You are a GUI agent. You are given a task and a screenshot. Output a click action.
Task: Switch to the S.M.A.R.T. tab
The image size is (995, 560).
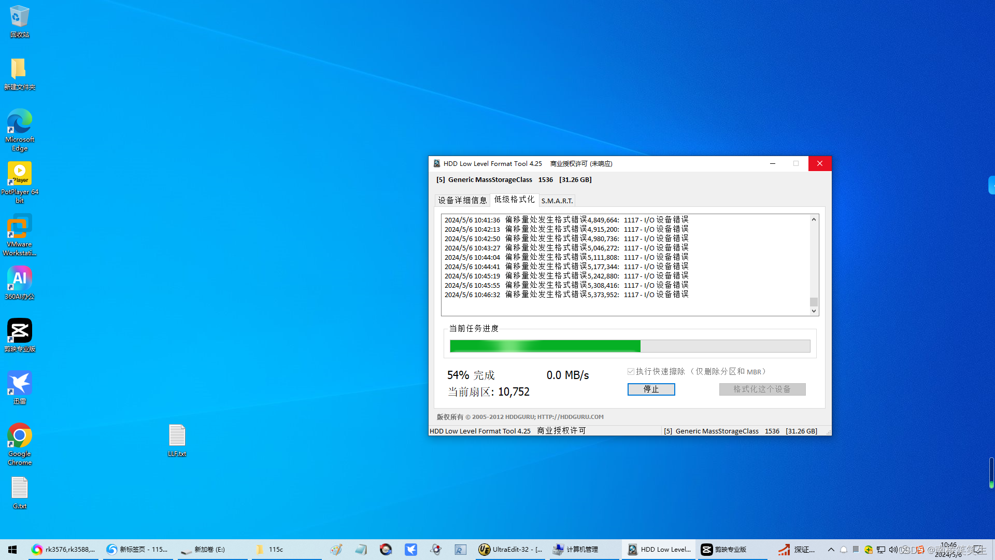557,201
